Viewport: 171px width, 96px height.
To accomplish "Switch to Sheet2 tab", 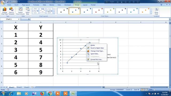I will click(x=19, y=87).
